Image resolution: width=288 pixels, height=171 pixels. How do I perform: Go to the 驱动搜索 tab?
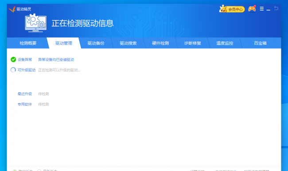(128, 43)
